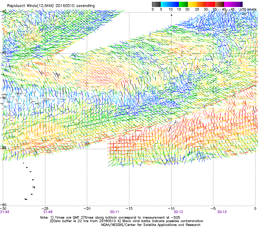Click the -55 latitude axis label
Image resolution: width=258 pixels, height=227 pixels.
(3, 148)
